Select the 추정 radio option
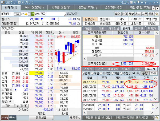This screenshot has height=121, width=160. (x=121, y=73)
